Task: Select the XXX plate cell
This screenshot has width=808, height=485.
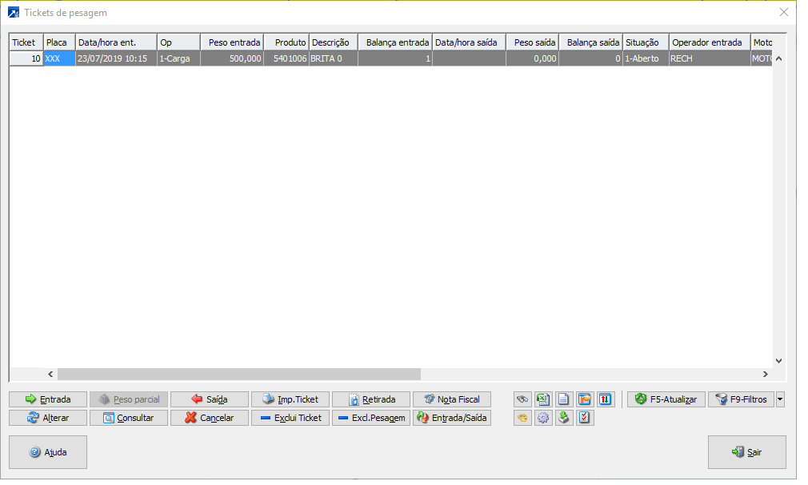Action: pyautogui.click(x=59, y=58)
